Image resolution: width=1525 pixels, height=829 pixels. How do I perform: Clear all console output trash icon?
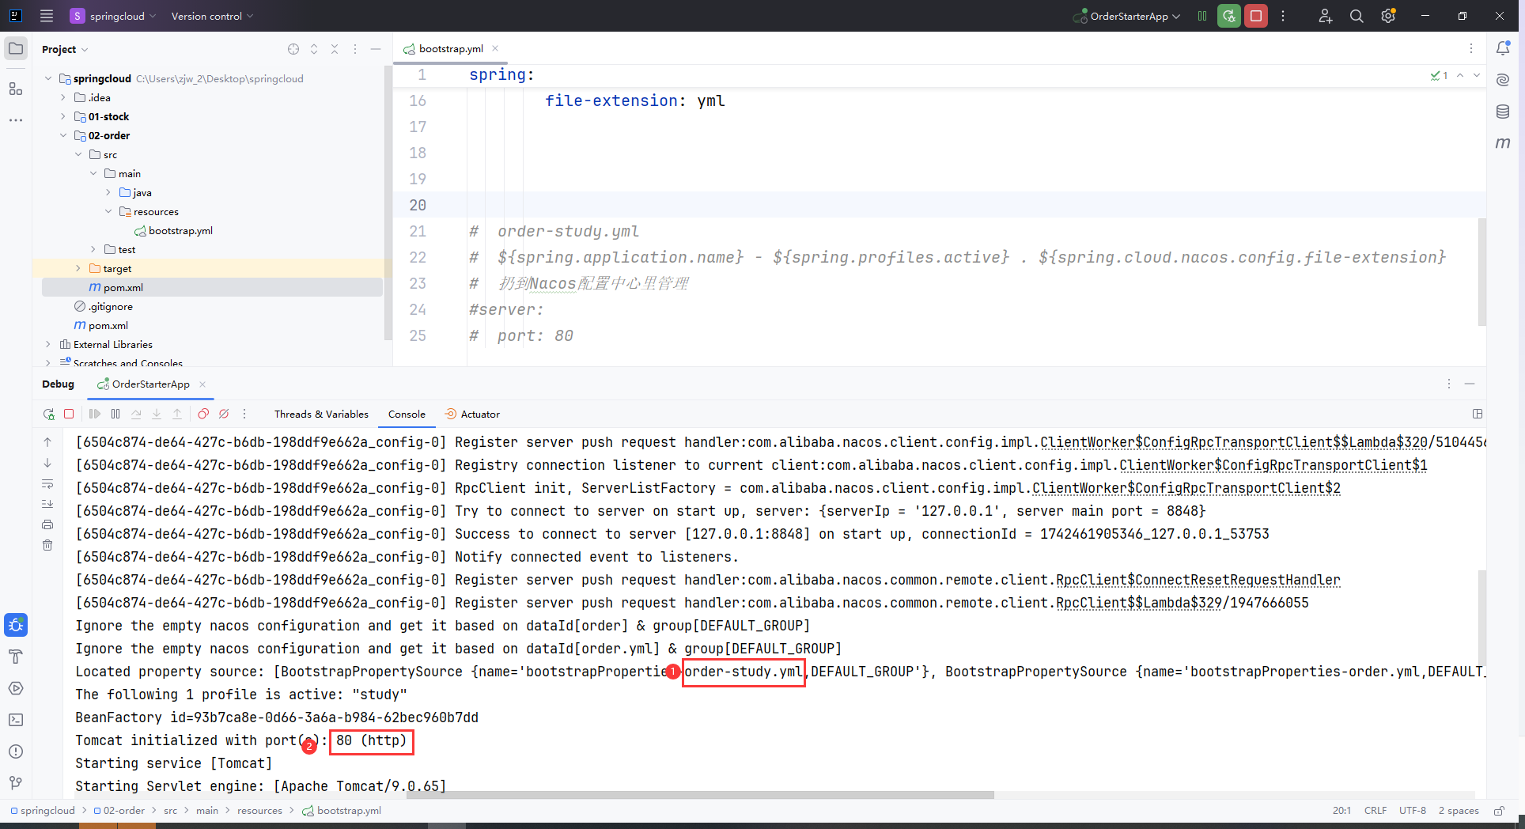47,545
